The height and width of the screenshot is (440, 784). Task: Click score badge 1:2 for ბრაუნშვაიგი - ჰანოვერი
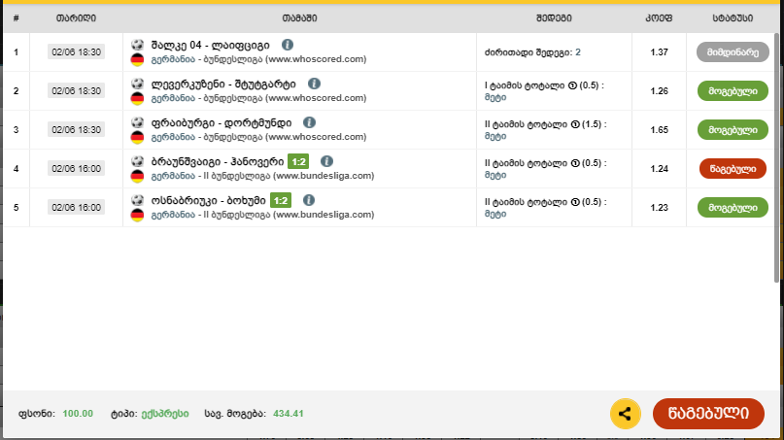(x=298, y=161)
